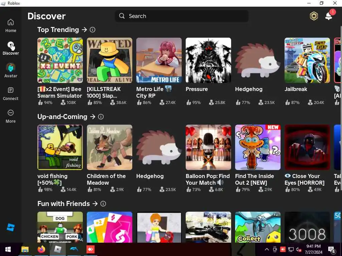Viewport: 342px width, 256px height.
Task: Click the Metro Life City RP title
Action: pos(154,92)
